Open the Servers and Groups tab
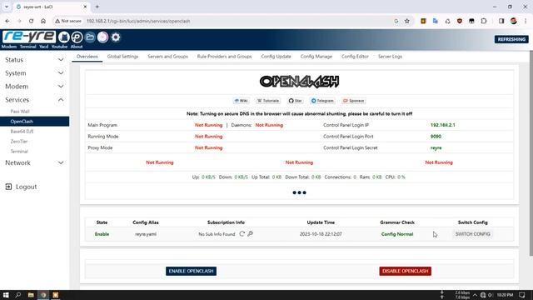The height and width of the screenshot is (300, 533). pos(168,57)
